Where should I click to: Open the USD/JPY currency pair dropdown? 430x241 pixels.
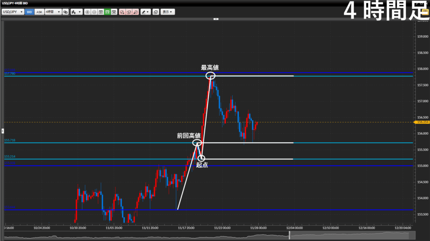(x=13, y=12)
